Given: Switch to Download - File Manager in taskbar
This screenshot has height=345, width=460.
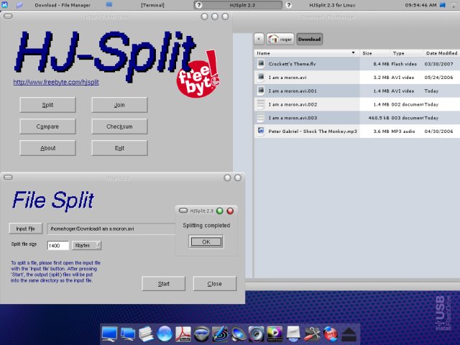Looking at the screenshot, I should [x=63, y=5].
